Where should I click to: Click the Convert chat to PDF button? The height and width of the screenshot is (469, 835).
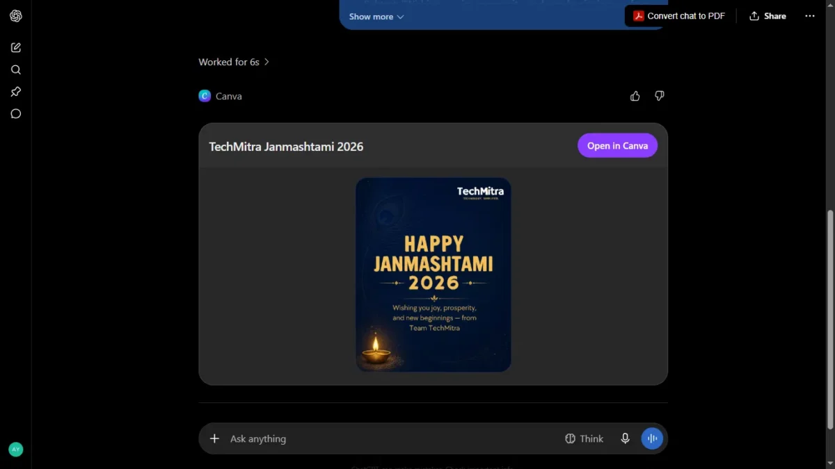click(x=678, y=16)
